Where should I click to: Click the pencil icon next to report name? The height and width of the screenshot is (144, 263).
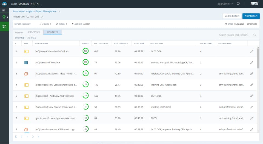tap(42, 17)
